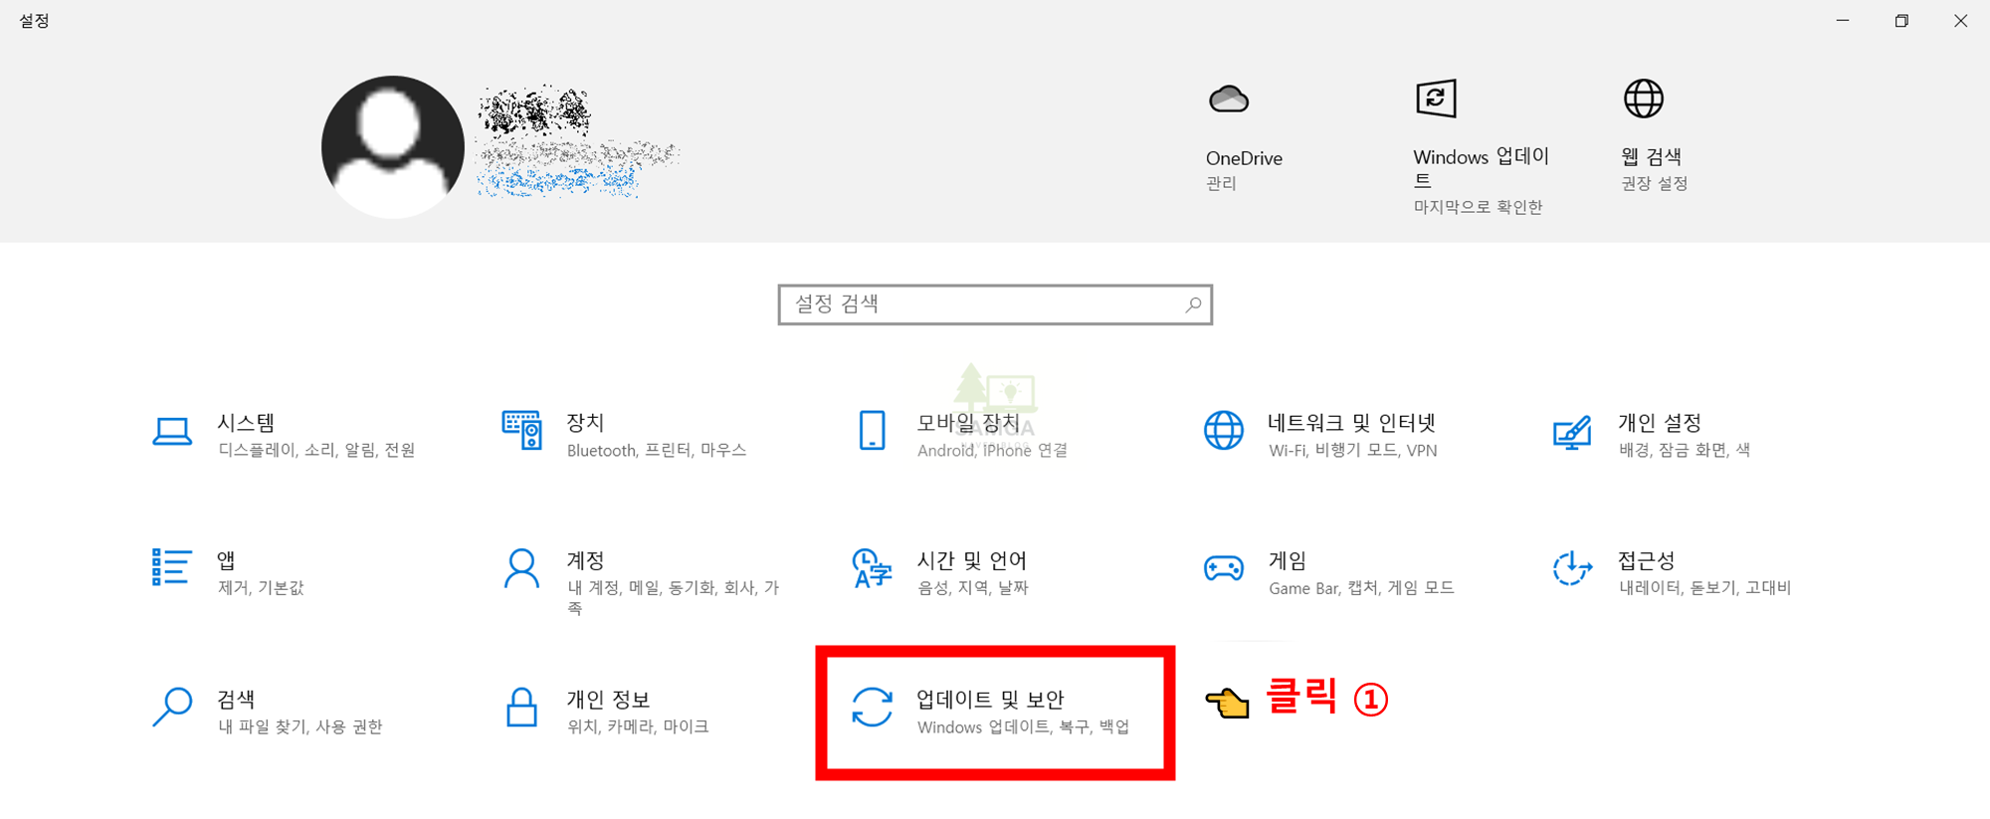Open the 시간 및 언어 icon
Image resolution: width=1990 pixels, height=819 pixels.
click(x=873, y=568)
